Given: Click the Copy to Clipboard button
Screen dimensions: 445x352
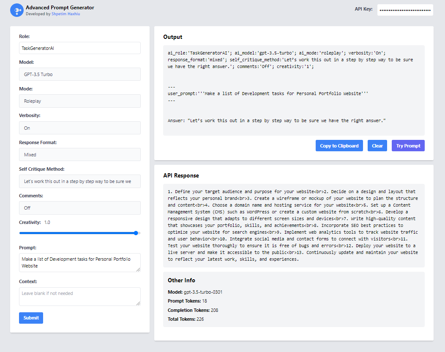Looking at the screenshot, I should [339, 145].
